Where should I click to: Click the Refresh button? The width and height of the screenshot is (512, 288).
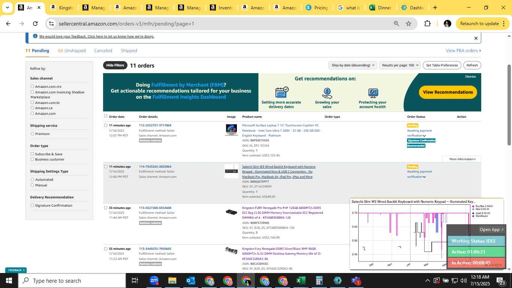(472, 65)
